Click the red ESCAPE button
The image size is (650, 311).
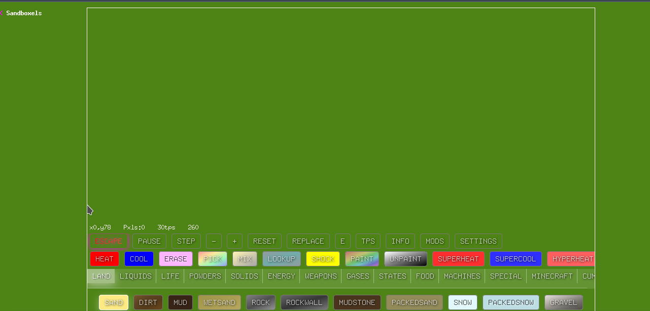click(x=109, y=241)
